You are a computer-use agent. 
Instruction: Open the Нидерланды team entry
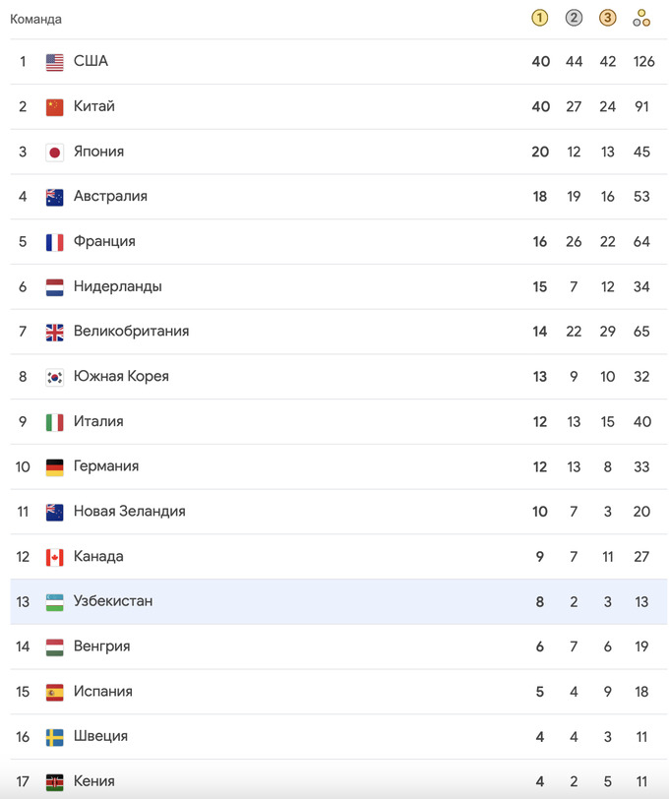[x=117, y=287]
